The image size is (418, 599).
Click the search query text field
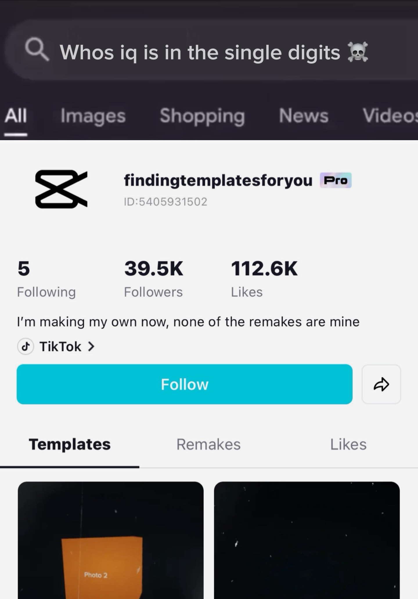click(x=200, y=53)
